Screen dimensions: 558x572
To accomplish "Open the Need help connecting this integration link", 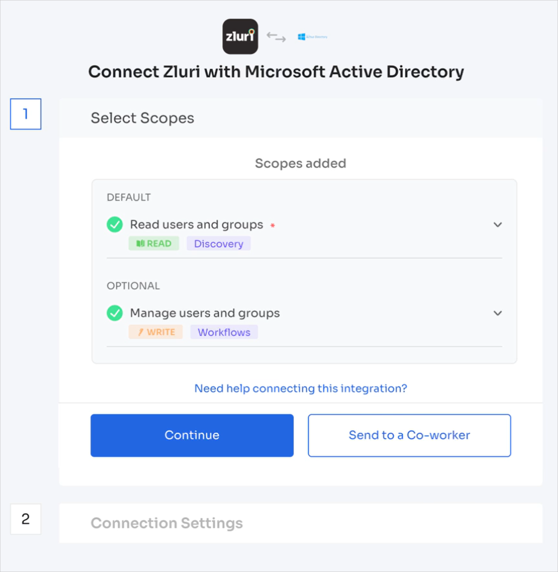I will point(301,388).
